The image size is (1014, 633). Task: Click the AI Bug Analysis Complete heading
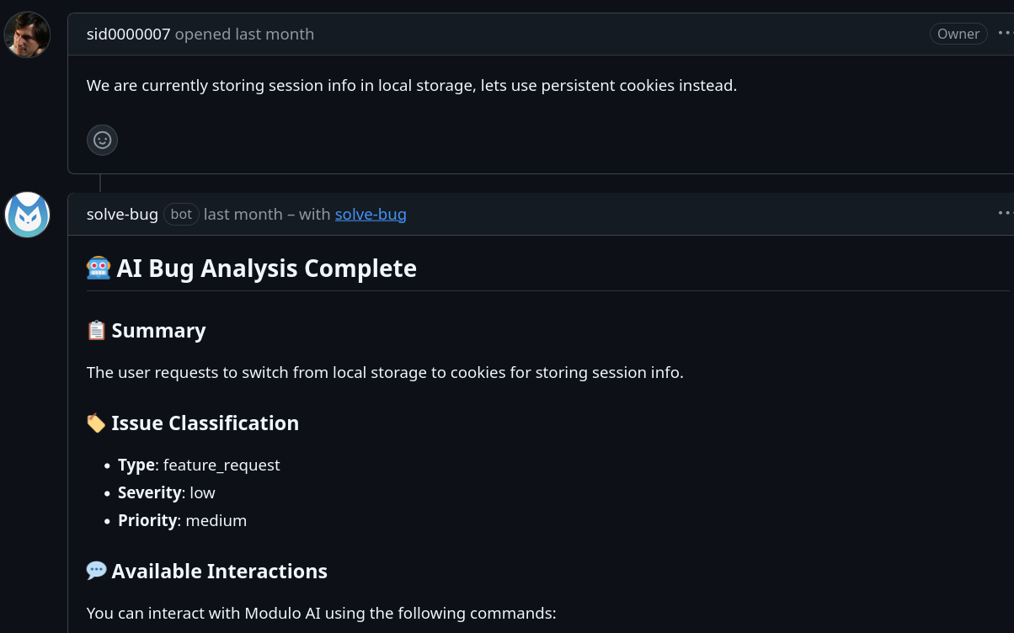[268, 268]
